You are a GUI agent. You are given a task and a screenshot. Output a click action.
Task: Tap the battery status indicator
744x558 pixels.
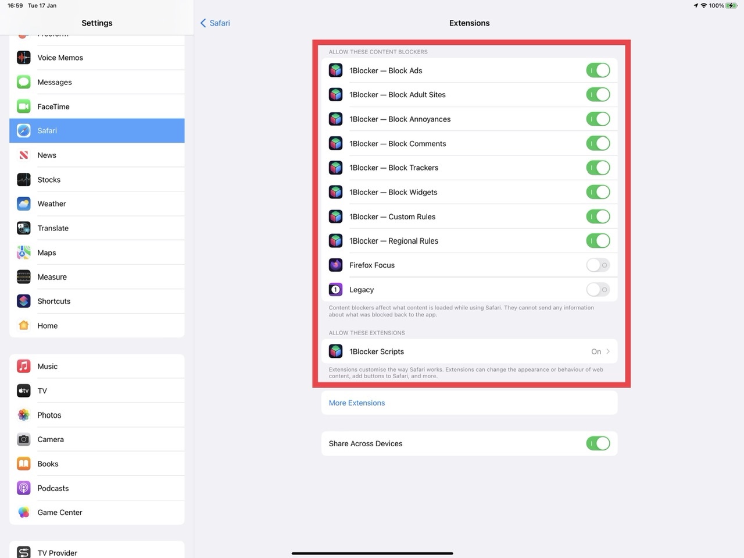(731, 6)
